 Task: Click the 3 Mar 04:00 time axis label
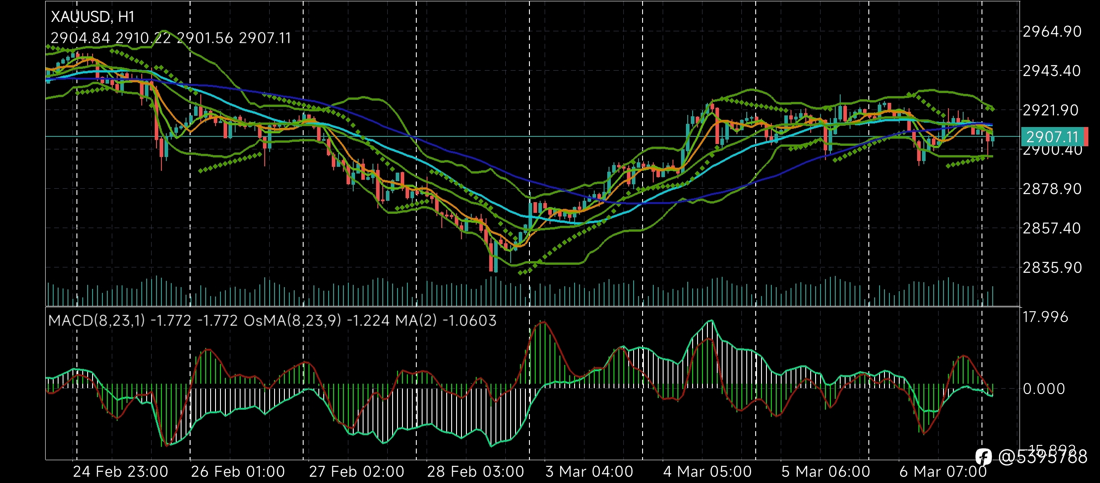pos(589,472)
